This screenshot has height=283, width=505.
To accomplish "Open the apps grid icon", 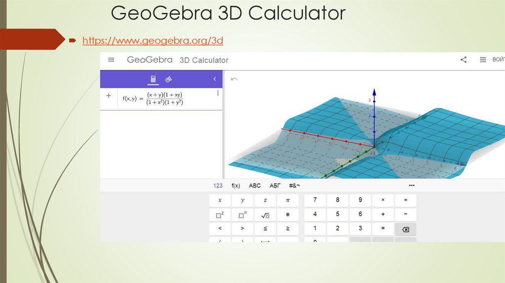I will (483, 60).
